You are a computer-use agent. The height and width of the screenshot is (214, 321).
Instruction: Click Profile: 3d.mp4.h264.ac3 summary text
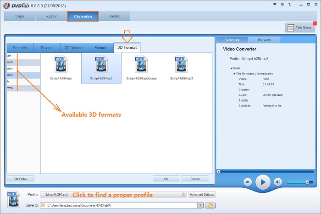249,59
